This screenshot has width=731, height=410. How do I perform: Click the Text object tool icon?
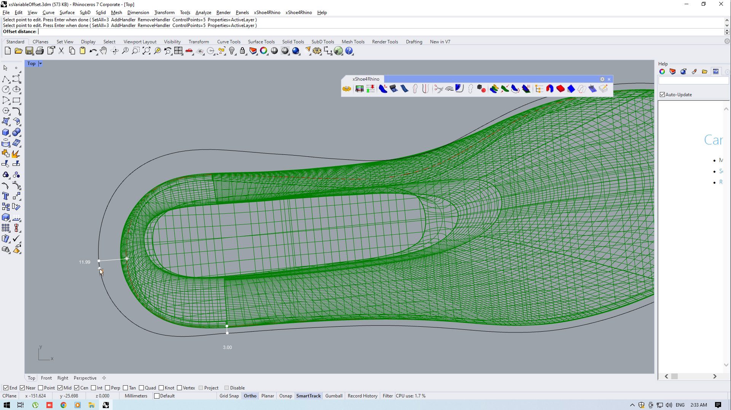[6, 196]
